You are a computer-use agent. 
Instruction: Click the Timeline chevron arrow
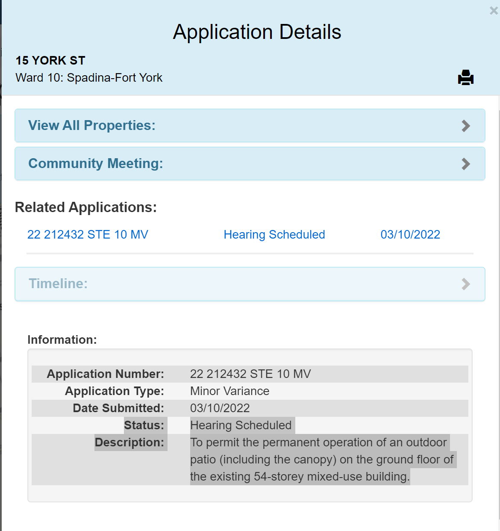466,284
